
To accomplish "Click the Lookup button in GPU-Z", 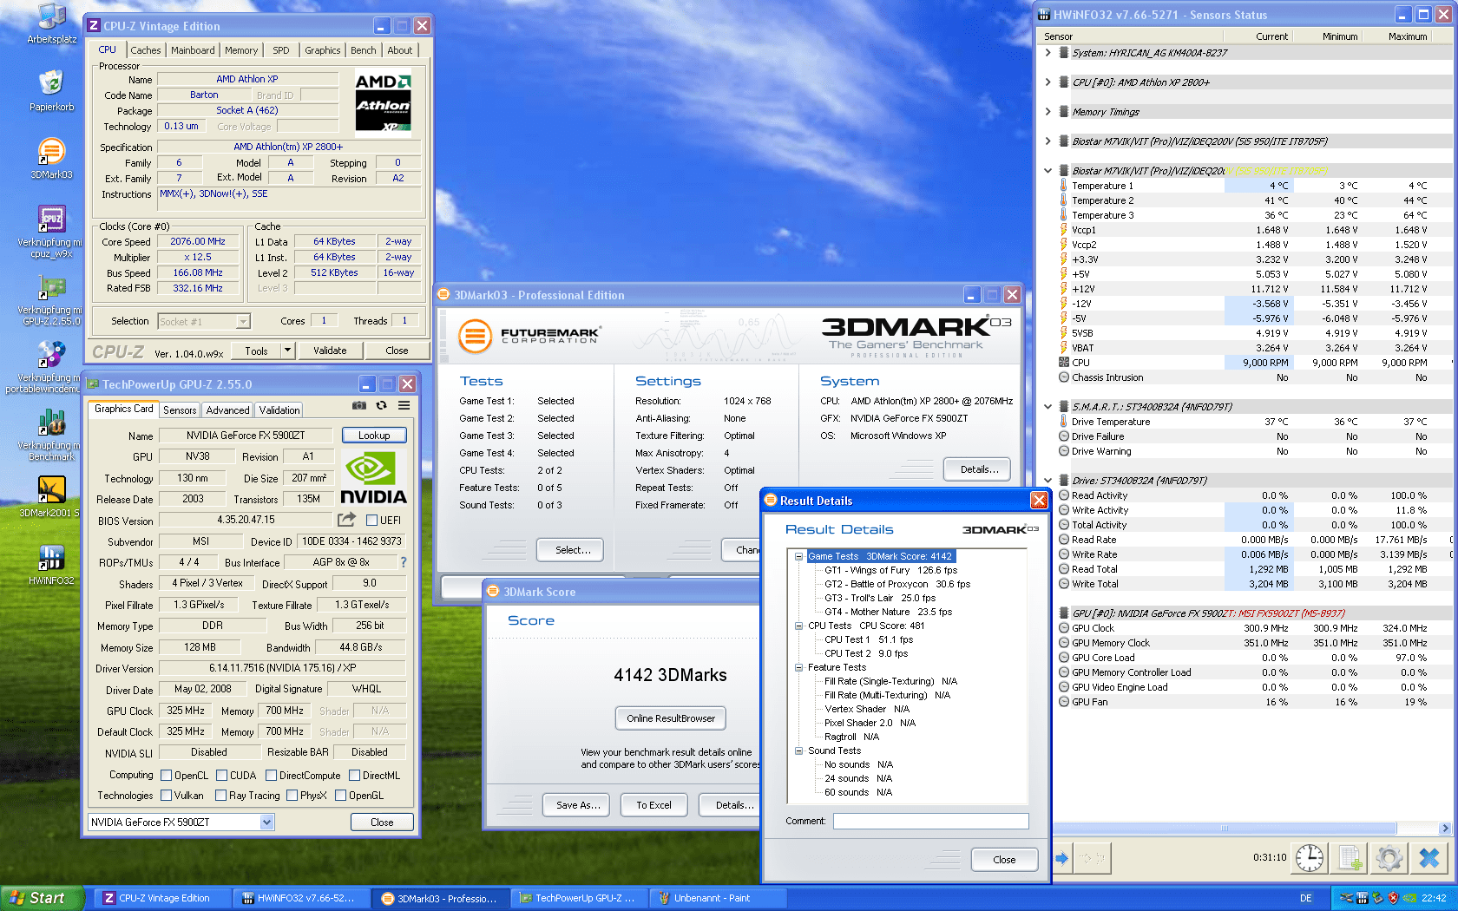I will pyautogui.click(x=374, y=436).
